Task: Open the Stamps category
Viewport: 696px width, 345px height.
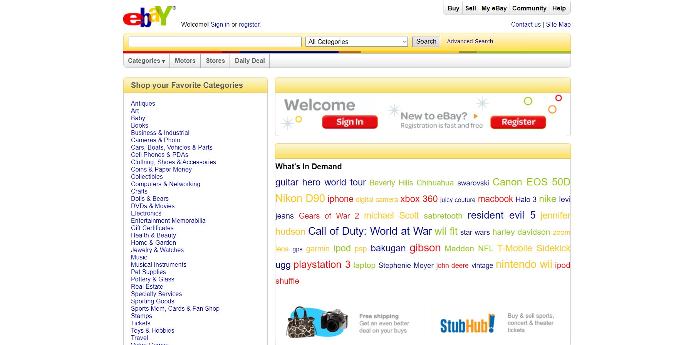Action: 141,316
